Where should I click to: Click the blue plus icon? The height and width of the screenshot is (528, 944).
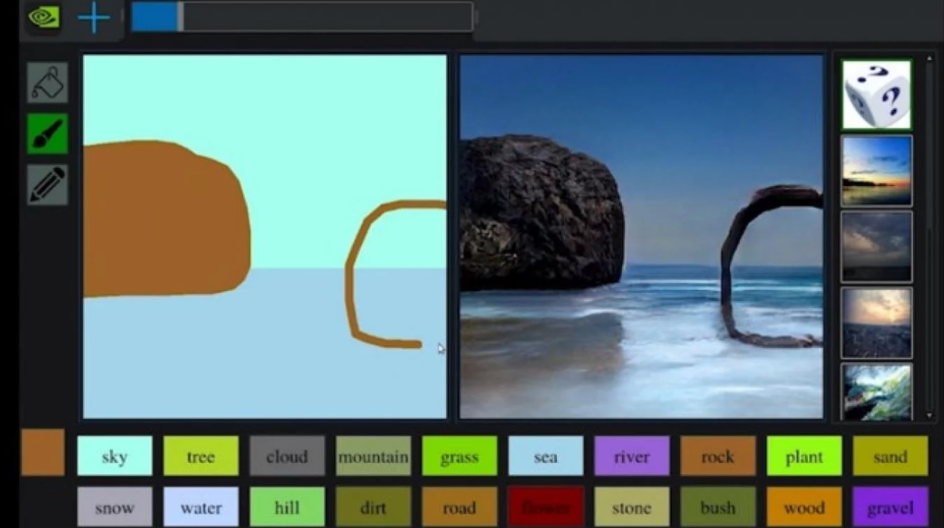94,17
